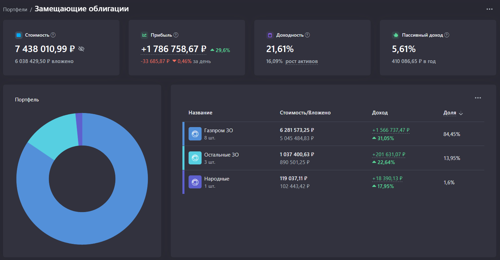Screen dimensions: 500x260
Task: Click the sort arrow next to Доля
Action: [x=461, y=113]
